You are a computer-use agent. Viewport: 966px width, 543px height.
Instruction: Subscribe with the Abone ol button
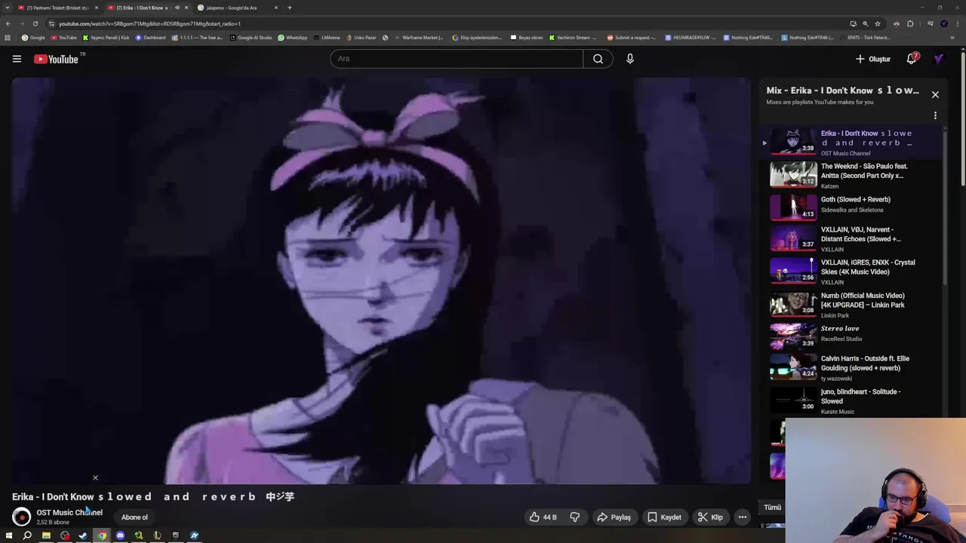pos(134,517)
